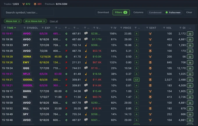Click the Clear all link
The width and height of the screenshot is (198, 126).
pos(54,21)
